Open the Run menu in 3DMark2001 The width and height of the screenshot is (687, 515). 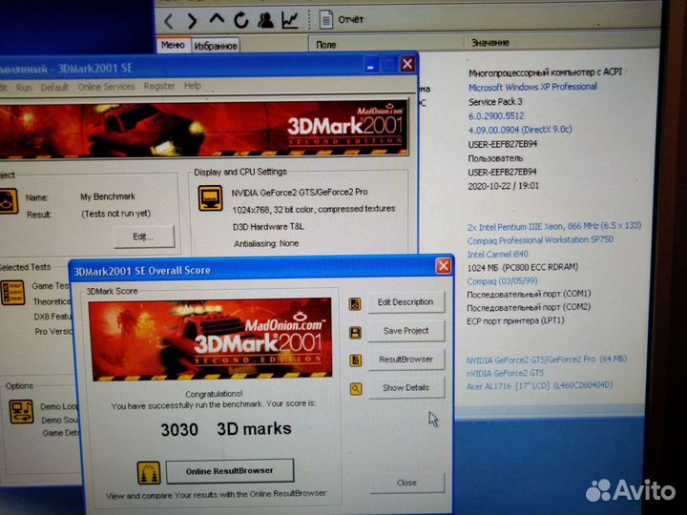(x=24, y=87)
